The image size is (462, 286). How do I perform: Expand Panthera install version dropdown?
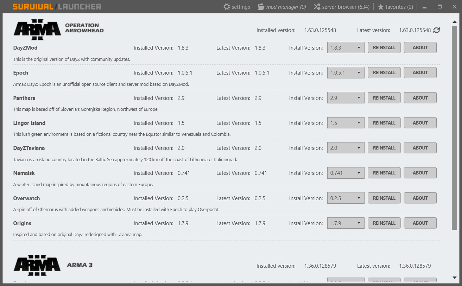[x=346, y=98]
